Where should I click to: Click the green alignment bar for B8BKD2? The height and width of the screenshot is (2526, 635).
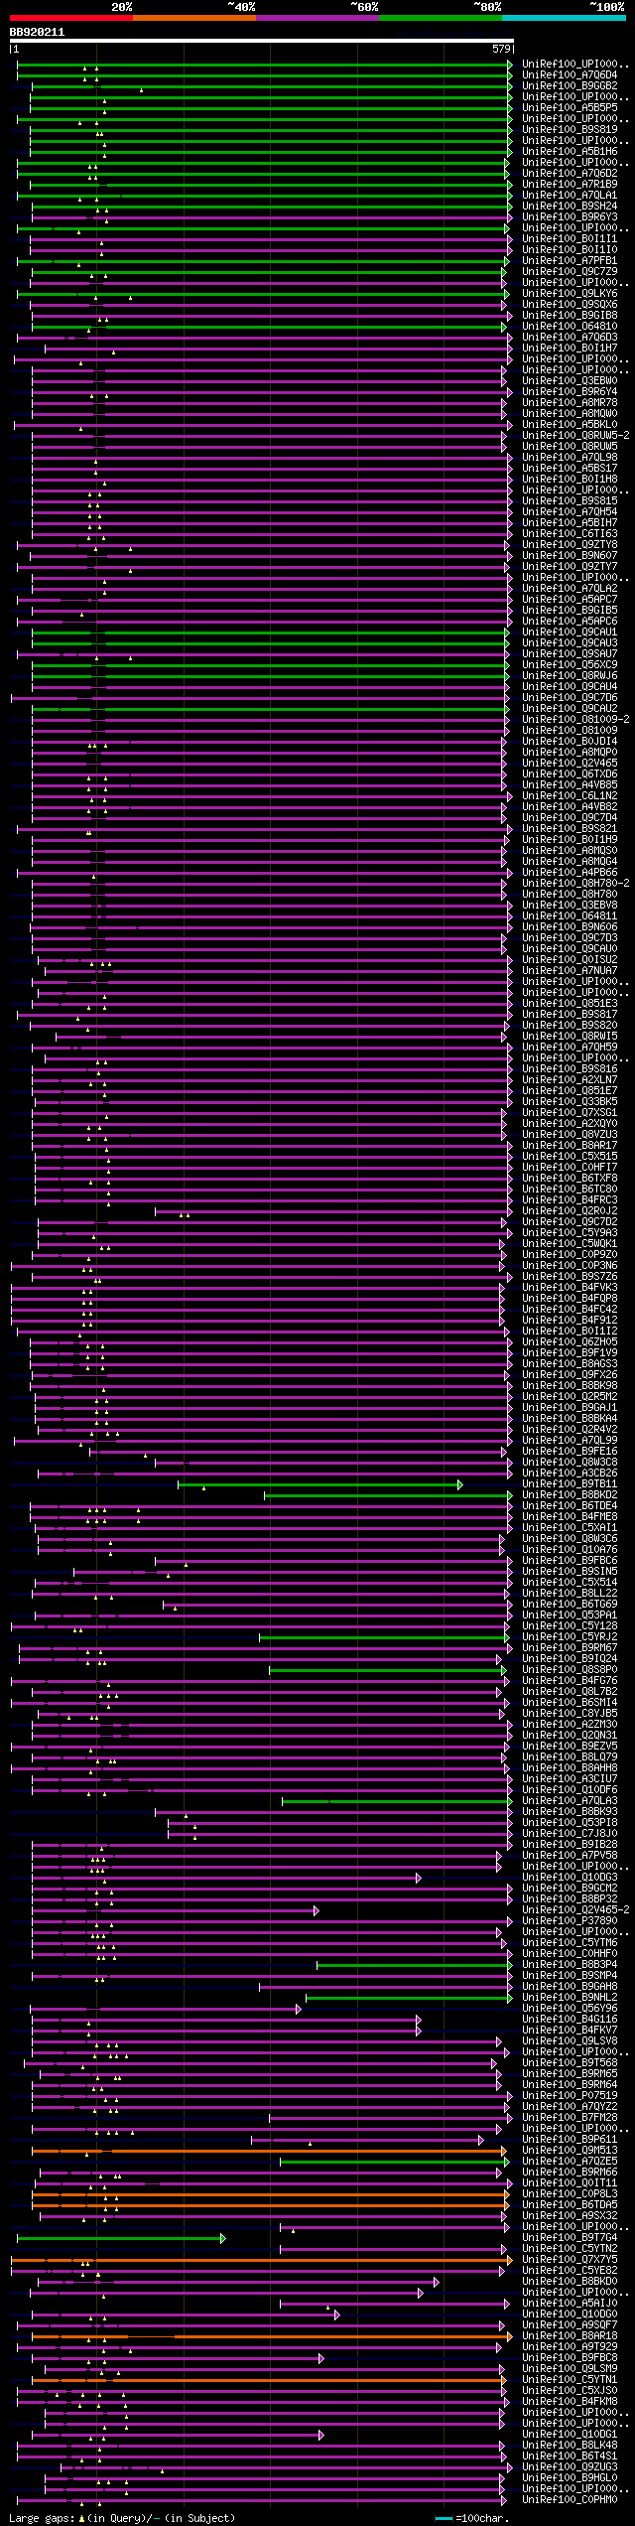pyautogui.click(x=388, y=1495)
